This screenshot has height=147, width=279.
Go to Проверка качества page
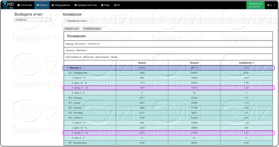coord(86,5)
